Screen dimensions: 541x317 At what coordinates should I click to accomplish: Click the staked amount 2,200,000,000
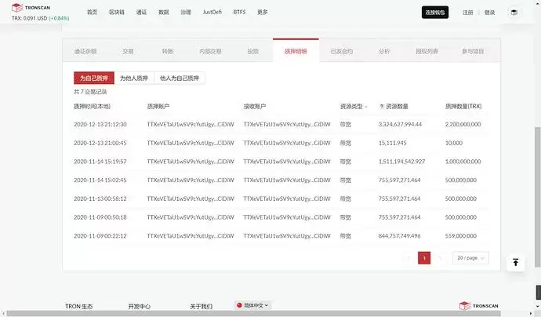(463, 124)
